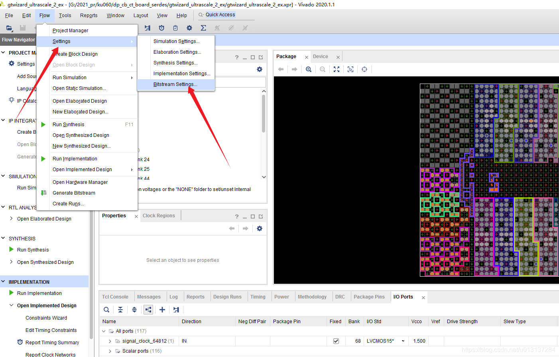Open the Package Pins tab
Screen dimensions: 559x357
click(369, 297)
